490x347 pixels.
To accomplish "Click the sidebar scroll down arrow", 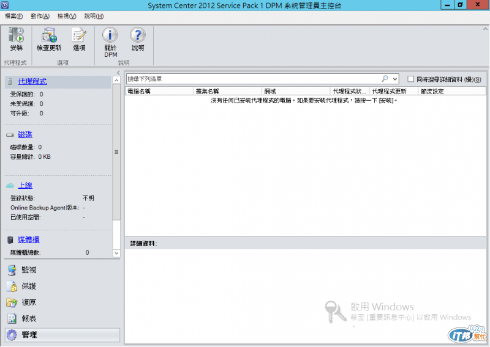I will (x=116, y=253).
